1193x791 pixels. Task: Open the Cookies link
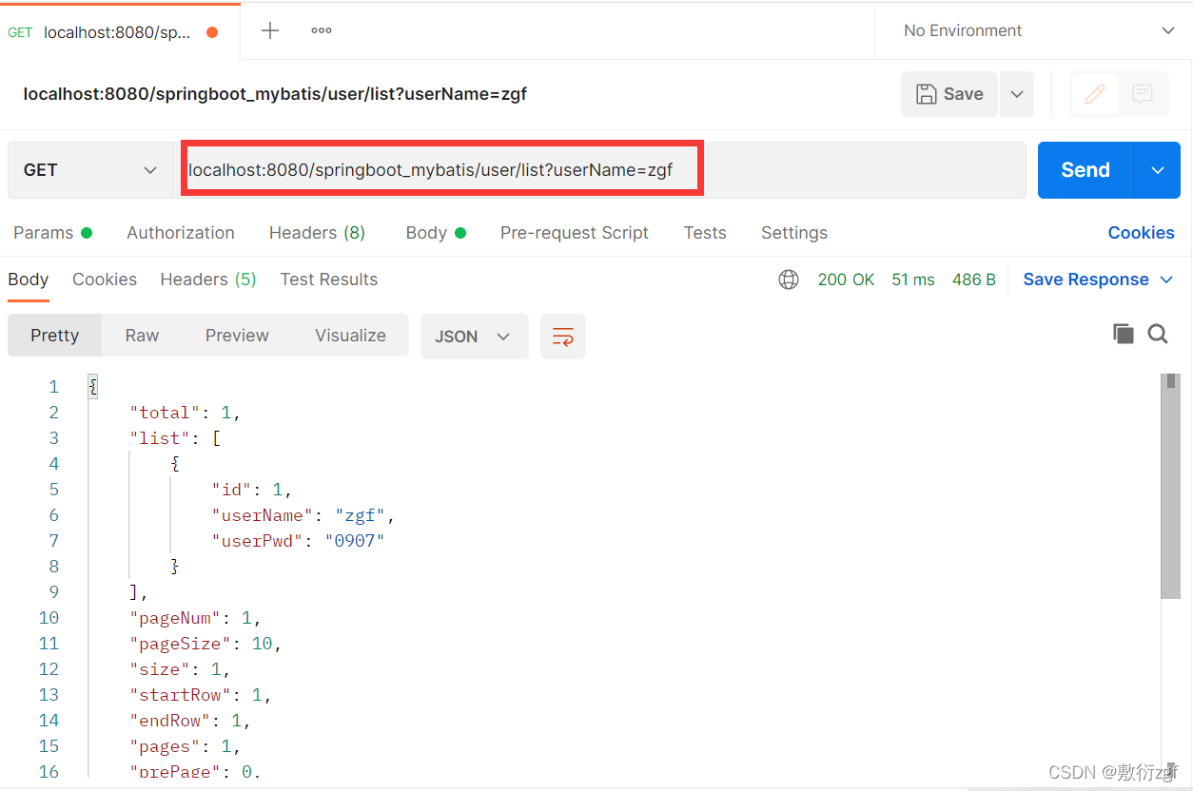click(1141, 233)
